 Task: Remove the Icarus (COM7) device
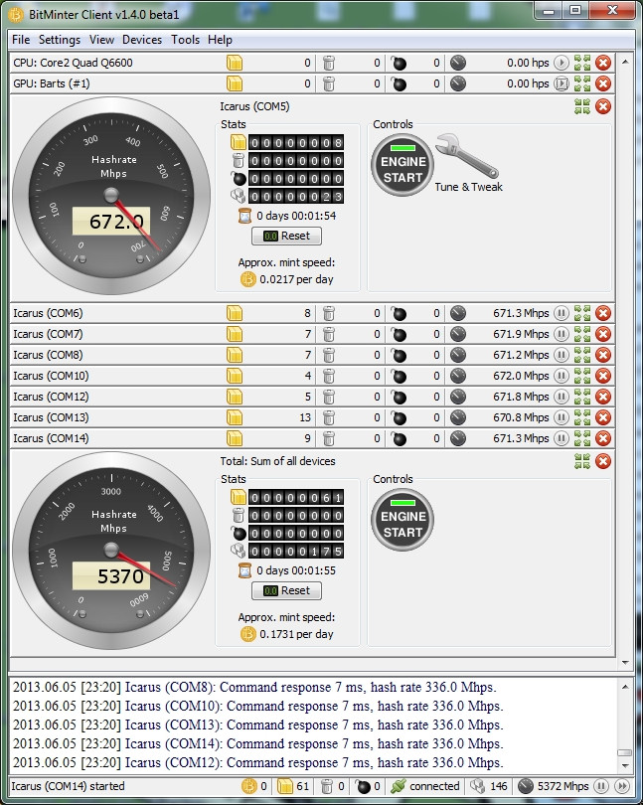[x=603, y=334]
